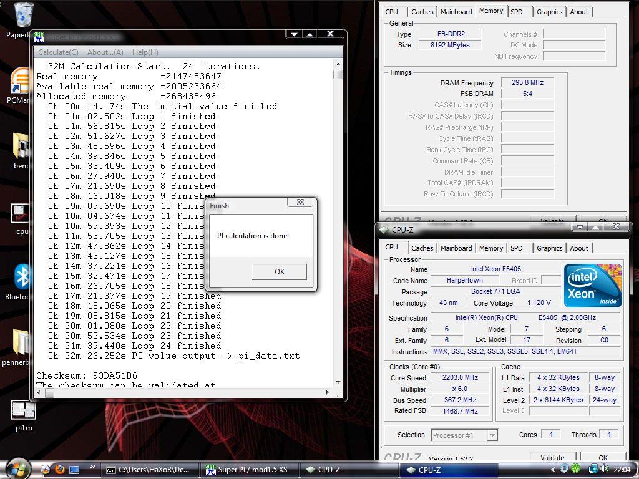
Task: Click the Intel Xeon inside logo
Action: click(x=593, y=286)
